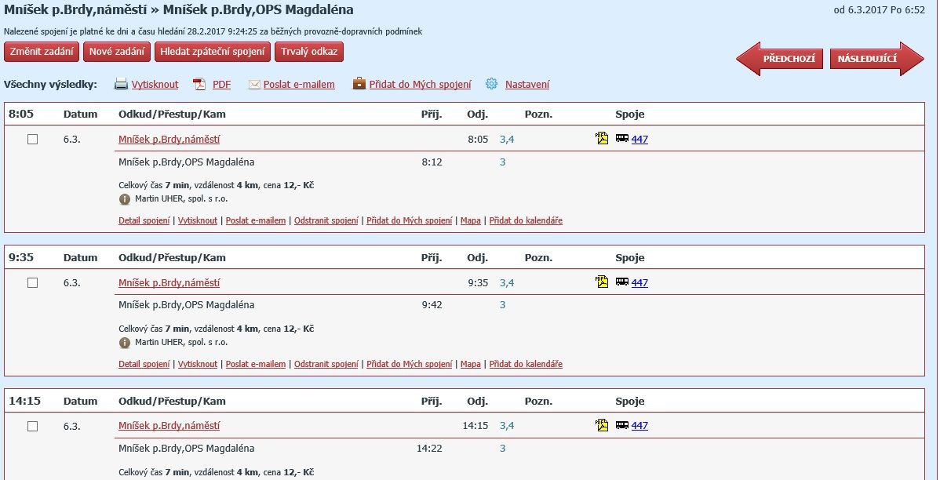Viewport: 940px width, 480px height.
Task: Open PDF timetable icon for 9:35 connection
Action: [x=601, y=282]
